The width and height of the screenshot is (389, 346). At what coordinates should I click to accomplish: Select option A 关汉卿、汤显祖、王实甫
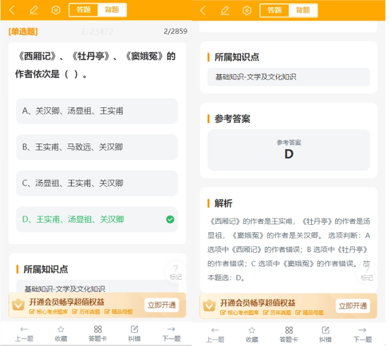(x=97, y=111)
